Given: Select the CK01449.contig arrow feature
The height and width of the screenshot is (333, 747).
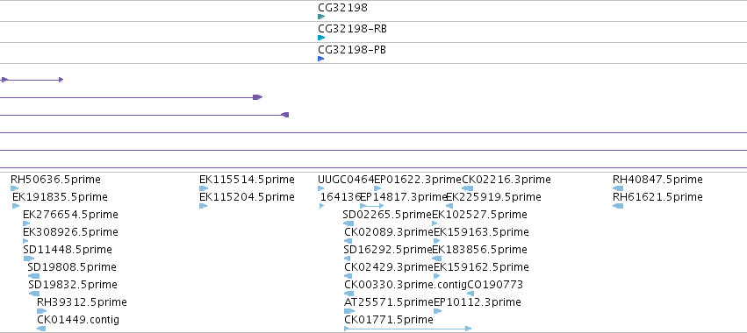Looking at the screenshot, I should pyautogui.click(x=41, y=329).
